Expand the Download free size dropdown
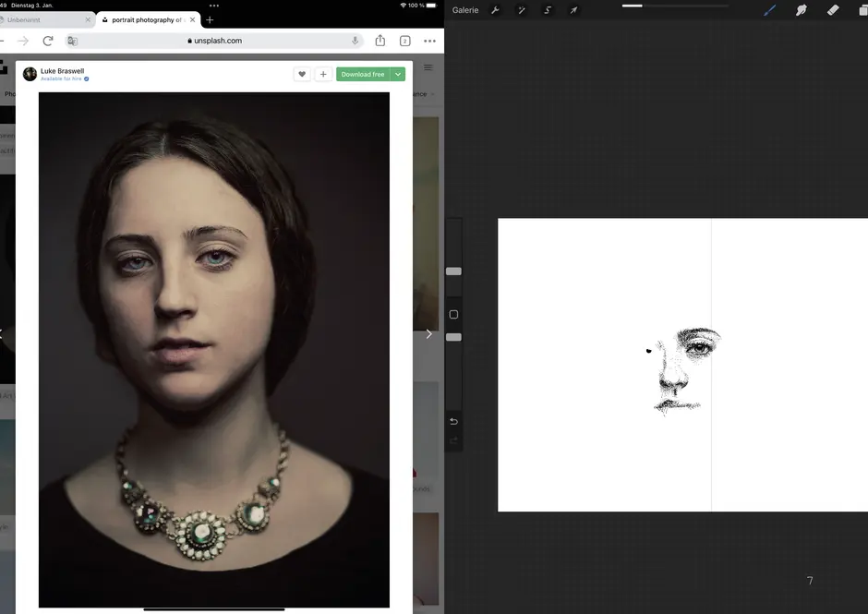Viewport: 868px width, 614px height. point(398,74)
